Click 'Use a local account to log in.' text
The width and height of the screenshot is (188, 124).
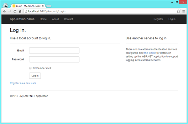pyautogui.click(x=30, y=38)
